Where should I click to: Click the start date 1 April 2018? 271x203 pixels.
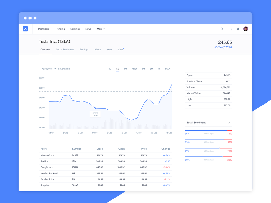pyautogui.click(x=46, y=69)
